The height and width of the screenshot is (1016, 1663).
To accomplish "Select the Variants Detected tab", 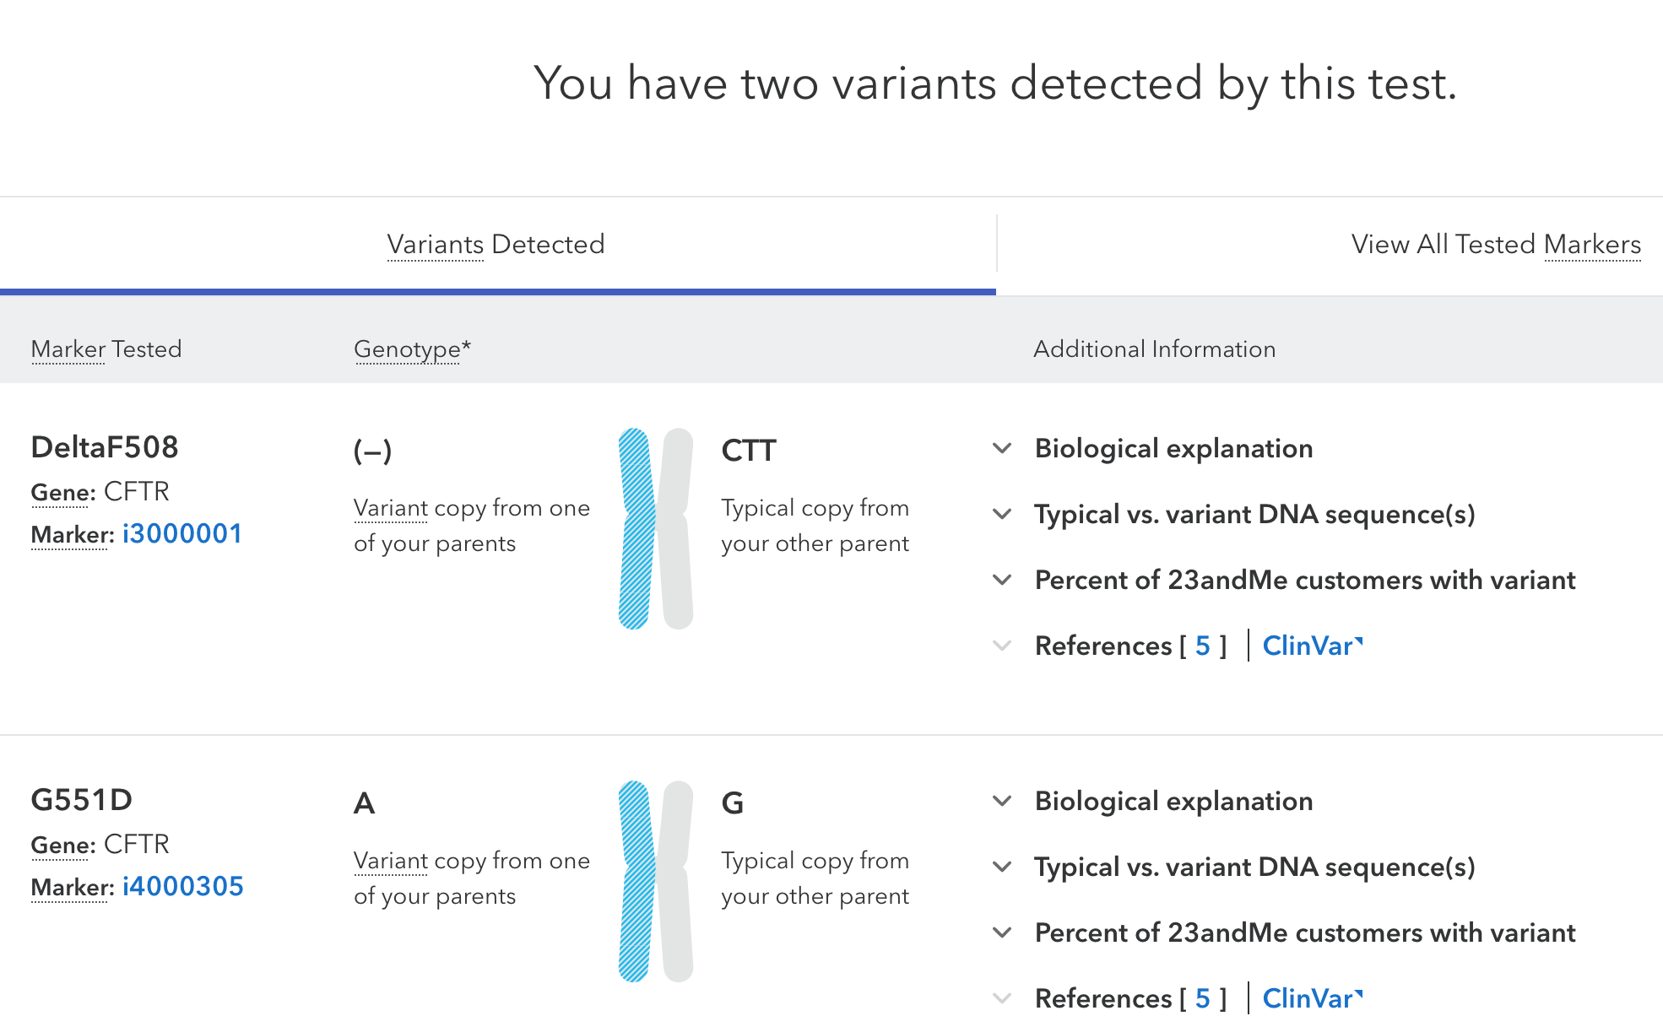I will pos(496,244).
